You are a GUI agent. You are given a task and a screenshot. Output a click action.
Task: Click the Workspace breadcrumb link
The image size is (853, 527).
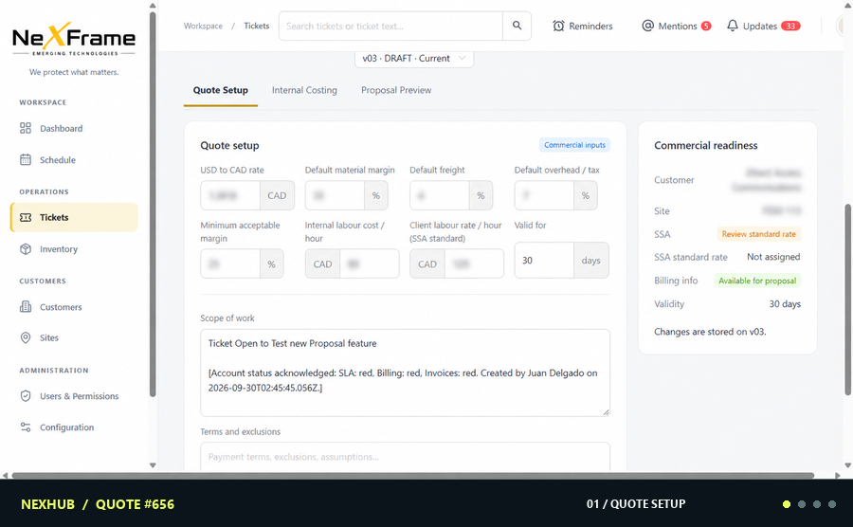tap(203, 27)
